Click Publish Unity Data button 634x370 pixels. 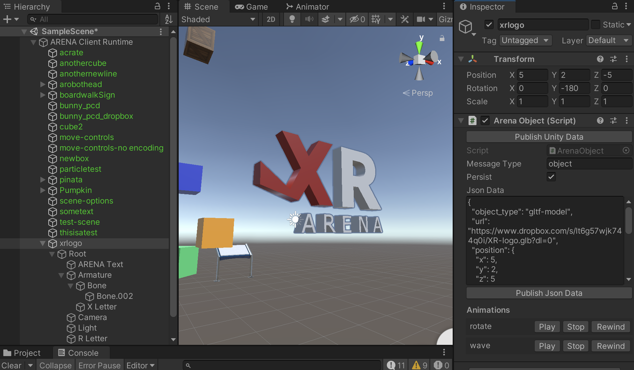[x=549, y=137]
